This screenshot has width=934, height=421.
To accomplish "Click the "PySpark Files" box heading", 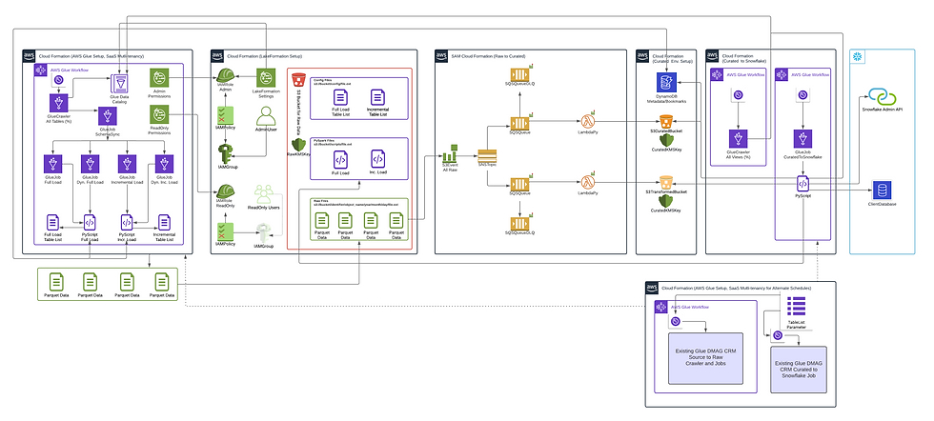I will click(x=324, y=140).
